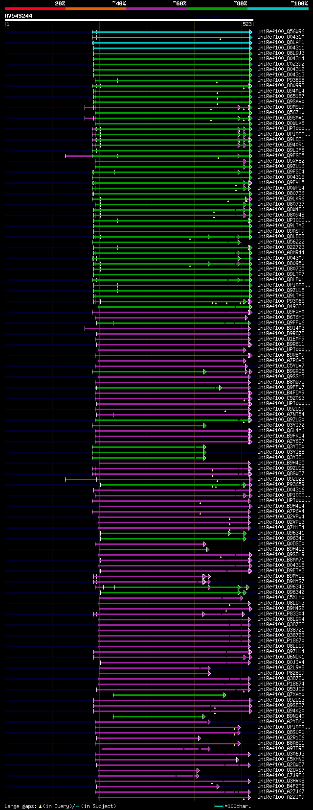Screen dimensions: 313x810
Task: Click the UniRef100_Q8S0P0 label
Action: pos(281,732)
